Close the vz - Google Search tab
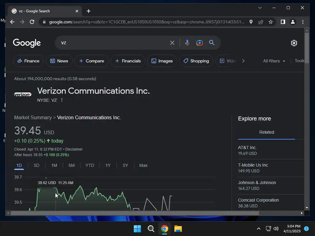Image resolution: width=315 pixels, height=236 pixels. tap(77, 11)
